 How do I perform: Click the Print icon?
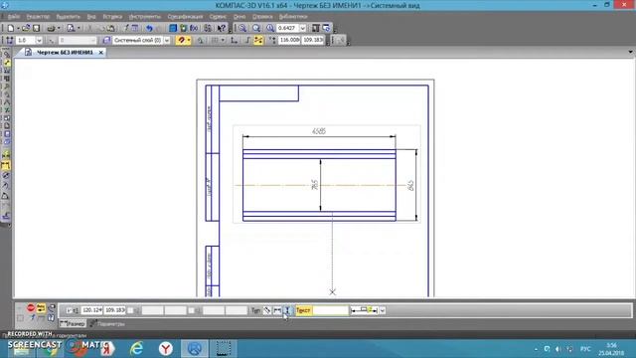click(x=51, y=28)
